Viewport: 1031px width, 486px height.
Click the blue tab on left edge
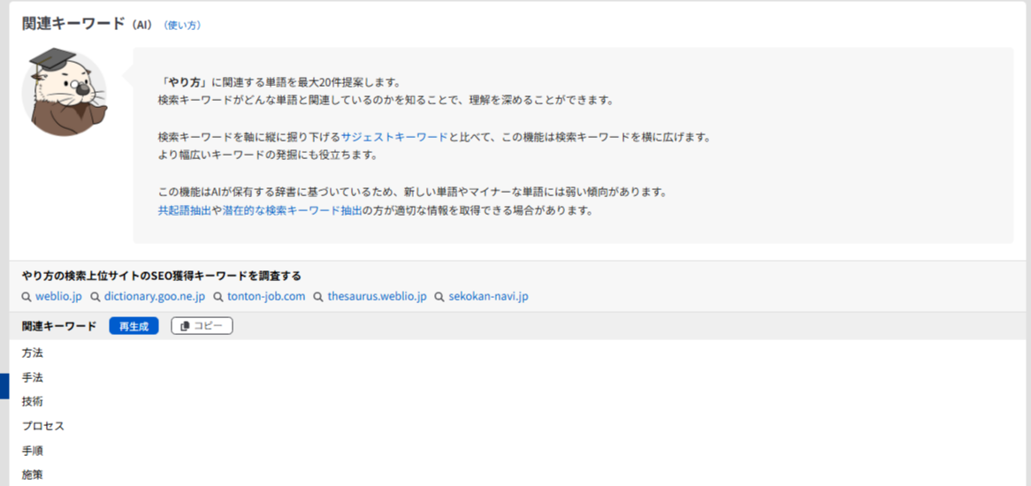[4, 386]
